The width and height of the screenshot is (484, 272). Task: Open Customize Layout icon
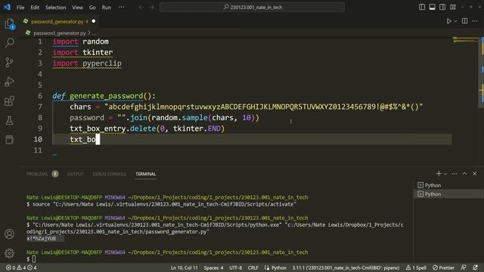click(453, 7)
